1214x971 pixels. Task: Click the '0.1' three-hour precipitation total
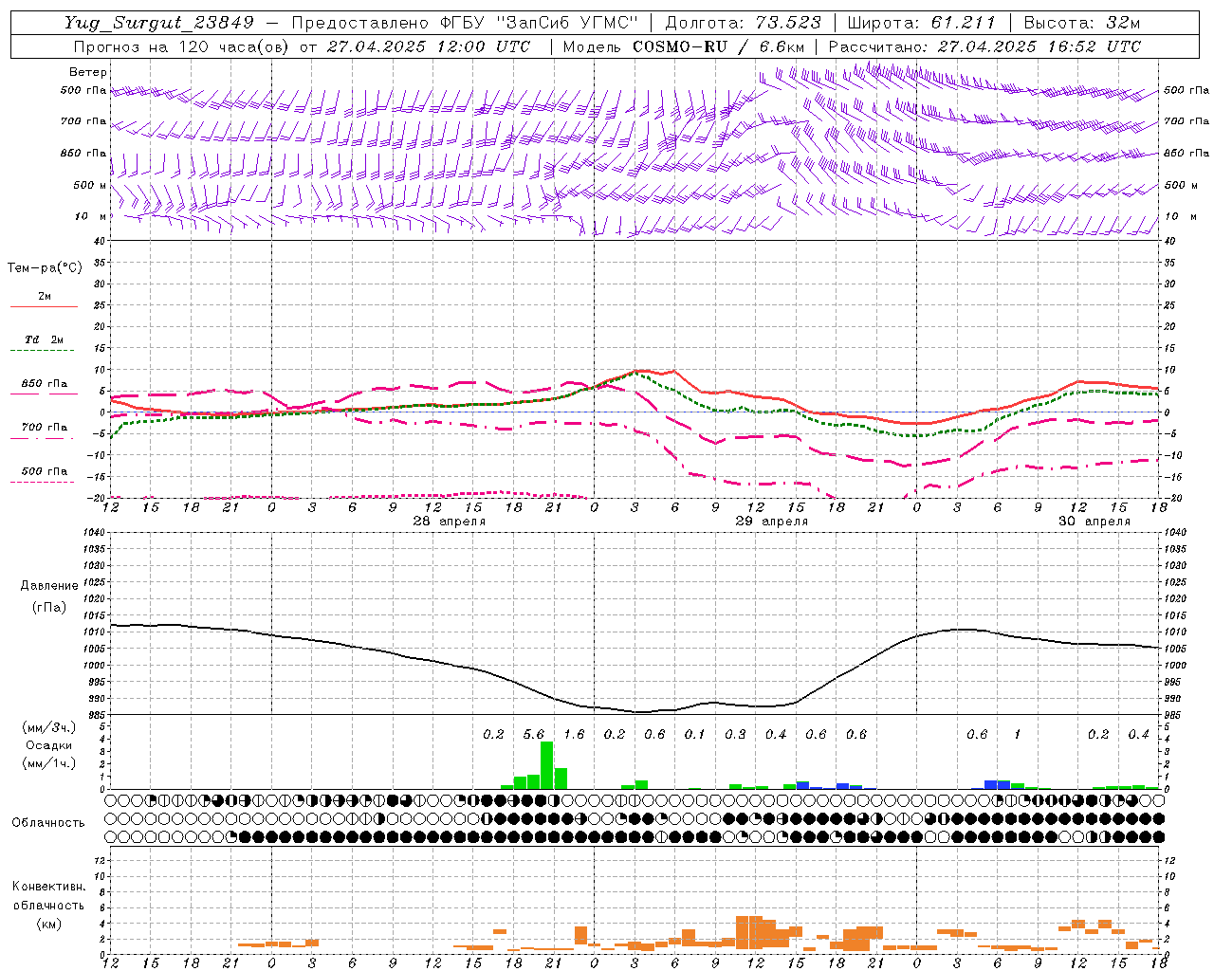pyautogui.click(x=695, y=735)
